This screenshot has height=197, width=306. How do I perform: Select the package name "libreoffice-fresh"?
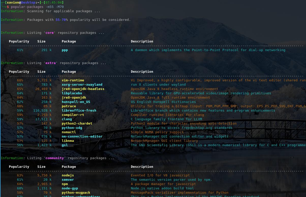79,111
